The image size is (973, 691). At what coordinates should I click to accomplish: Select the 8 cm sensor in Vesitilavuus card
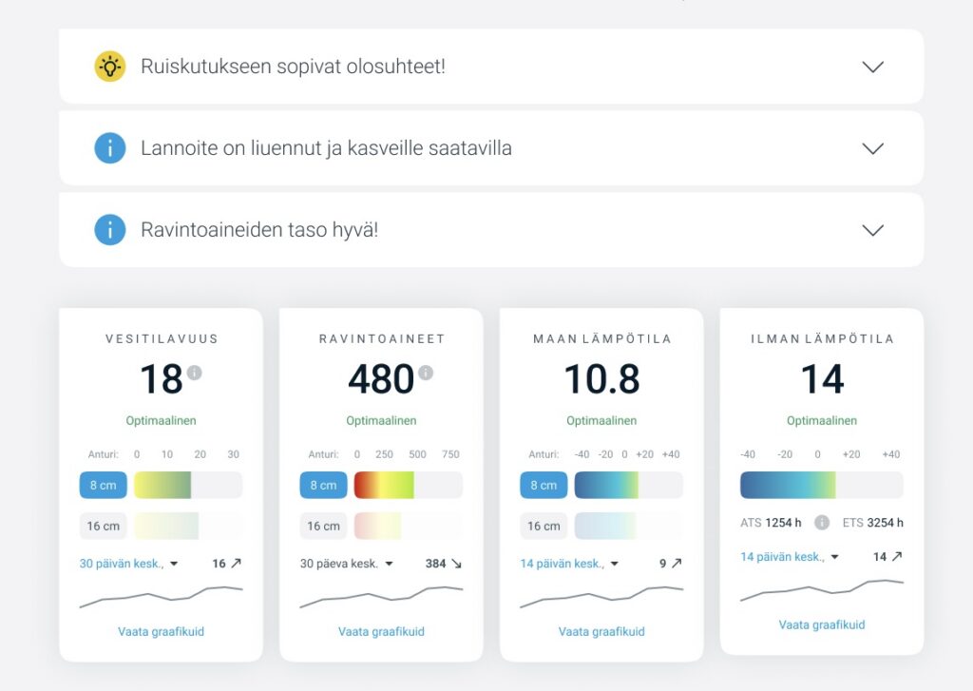pyautogui.click(x=103, y=485)
